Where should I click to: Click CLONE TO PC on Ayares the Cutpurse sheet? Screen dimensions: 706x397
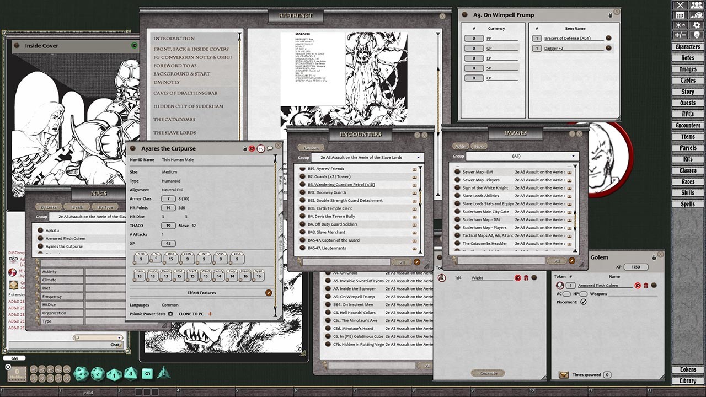191,314
